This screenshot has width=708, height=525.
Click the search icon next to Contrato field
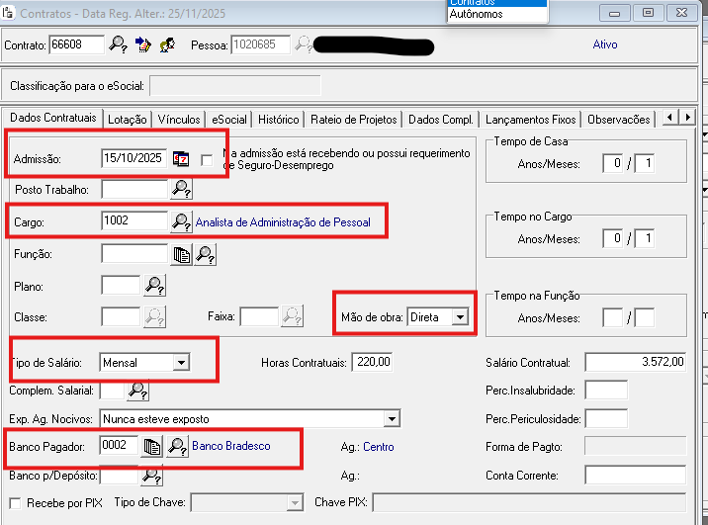pos(119,44)
